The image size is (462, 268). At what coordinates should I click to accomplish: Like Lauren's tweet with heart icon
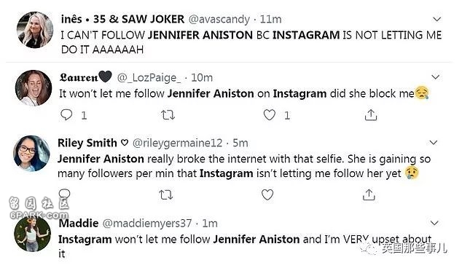pyautogui.click(x=269, y=115)
